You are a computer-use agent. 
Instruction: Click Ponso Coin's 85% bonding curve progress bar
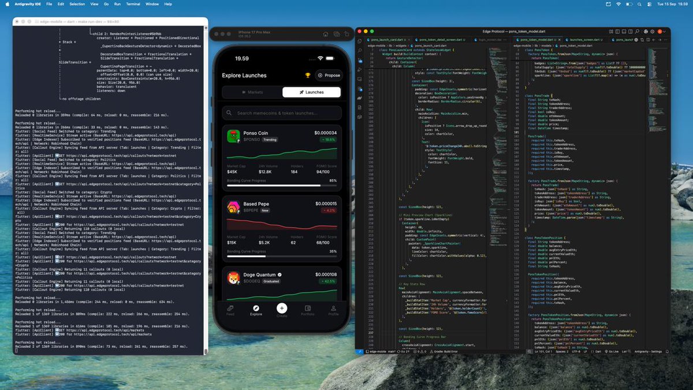coord(282,185)
